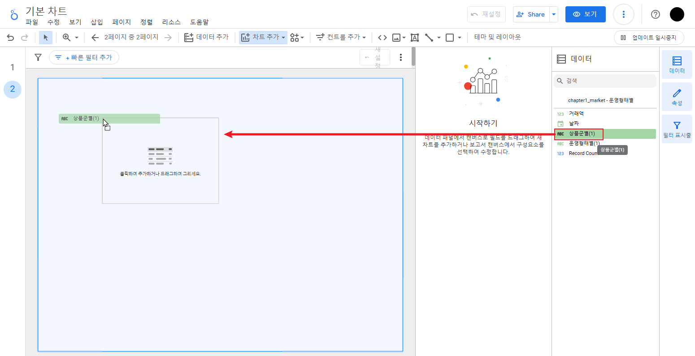The width and height of the screenshot is (695, 356).
Task: Open the 컨트롤 추가 dropdown
Action: (x=341, y=37)
